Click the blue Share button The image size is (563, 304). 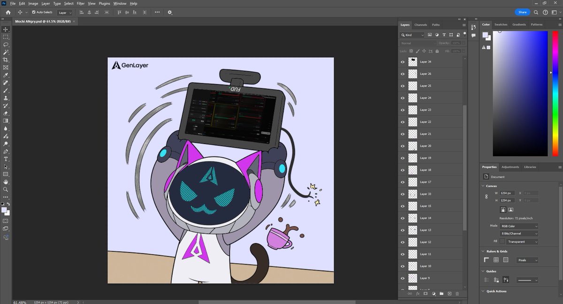522,12
